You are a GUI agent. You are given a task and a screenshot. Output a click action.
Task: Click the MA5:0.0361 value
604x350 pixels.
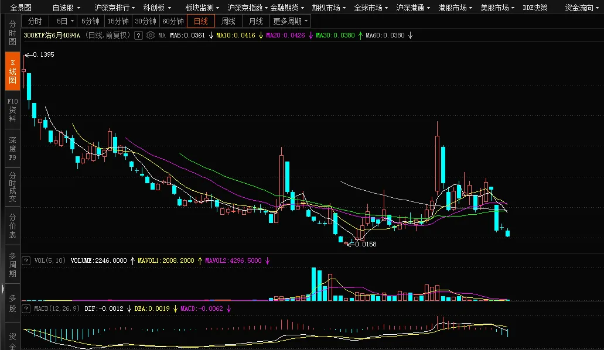click(187, 36)
